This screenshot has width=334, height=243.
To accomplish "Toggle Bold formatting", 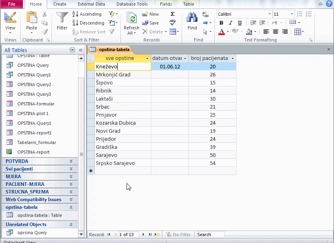I will pyautogui.click(x=222, y=23).
